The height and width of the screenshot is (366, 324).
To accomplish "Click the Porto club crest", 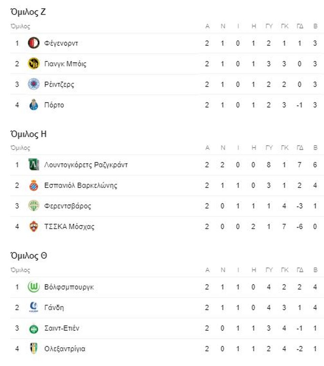I will coord(34,105).
